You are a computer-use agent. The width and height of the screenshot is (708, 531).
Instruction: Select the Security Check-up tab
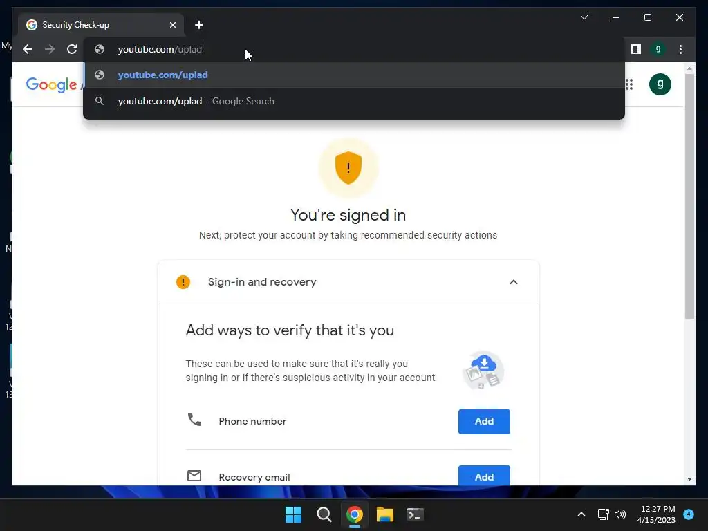click(101, 25)
